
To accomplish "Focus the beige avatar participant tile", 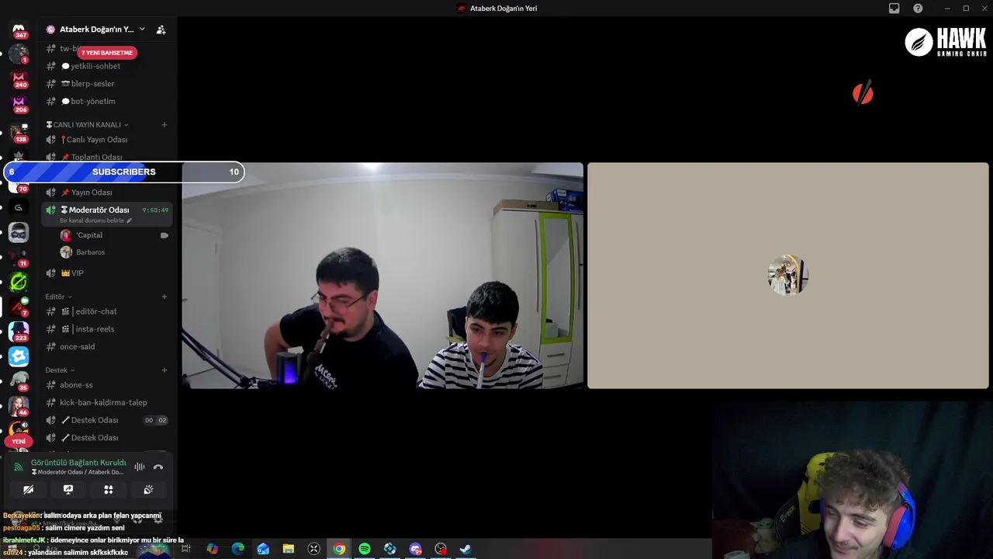I will point(788,276).
